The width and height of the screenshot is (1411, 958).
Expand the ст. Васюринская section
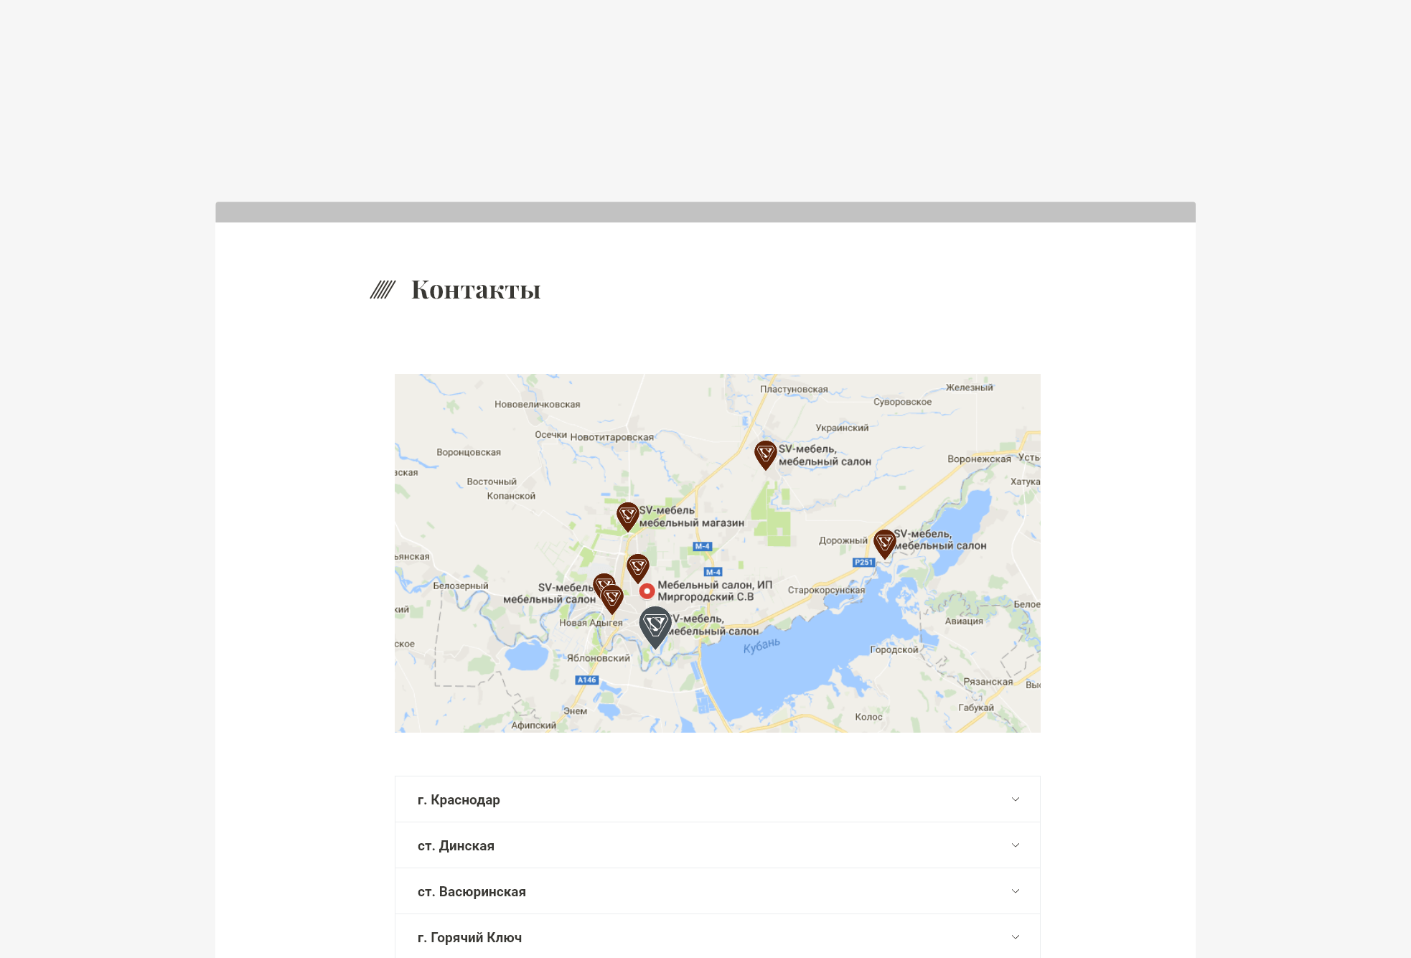pos(717,891)
